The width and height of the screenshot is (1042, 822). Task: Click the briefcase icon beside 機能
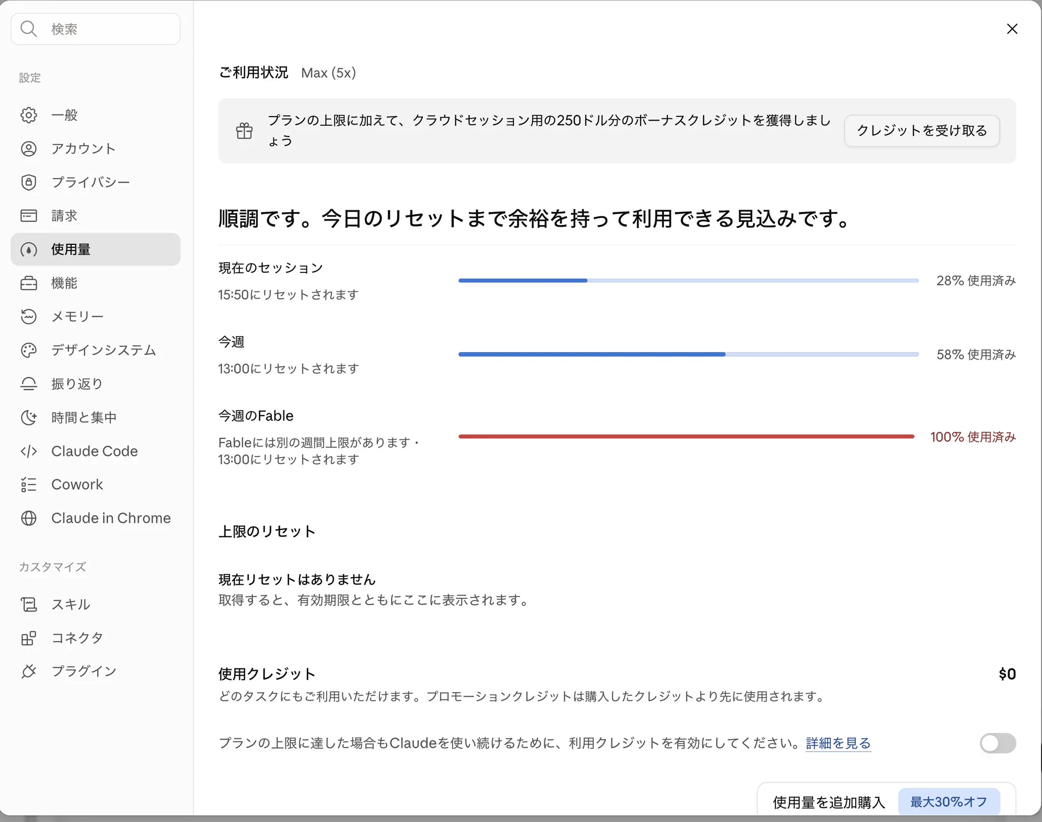pos(28,283)
